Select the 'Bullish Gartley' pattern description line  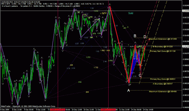[41, 6]
